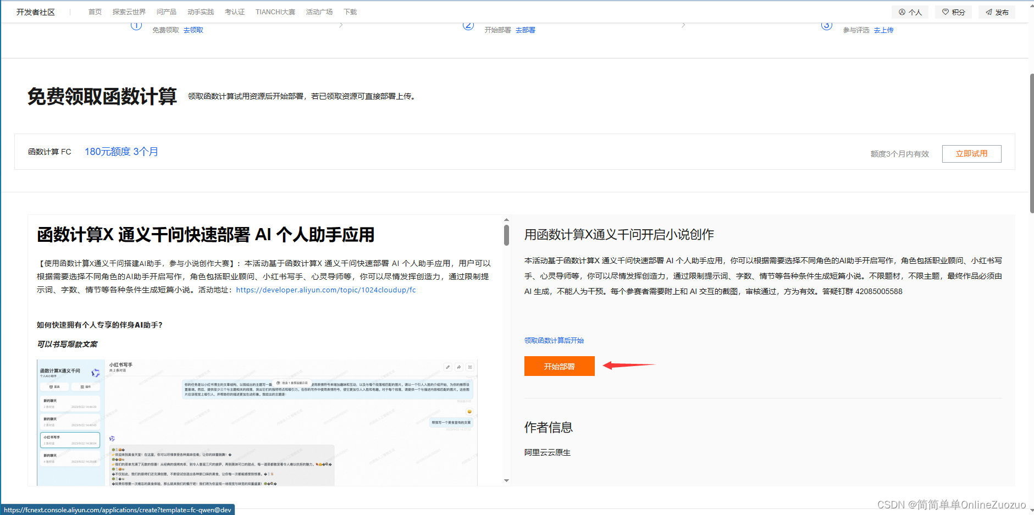Follow the 领取函数计算后开始 link
1034x515 pixels.
point(554,341)
